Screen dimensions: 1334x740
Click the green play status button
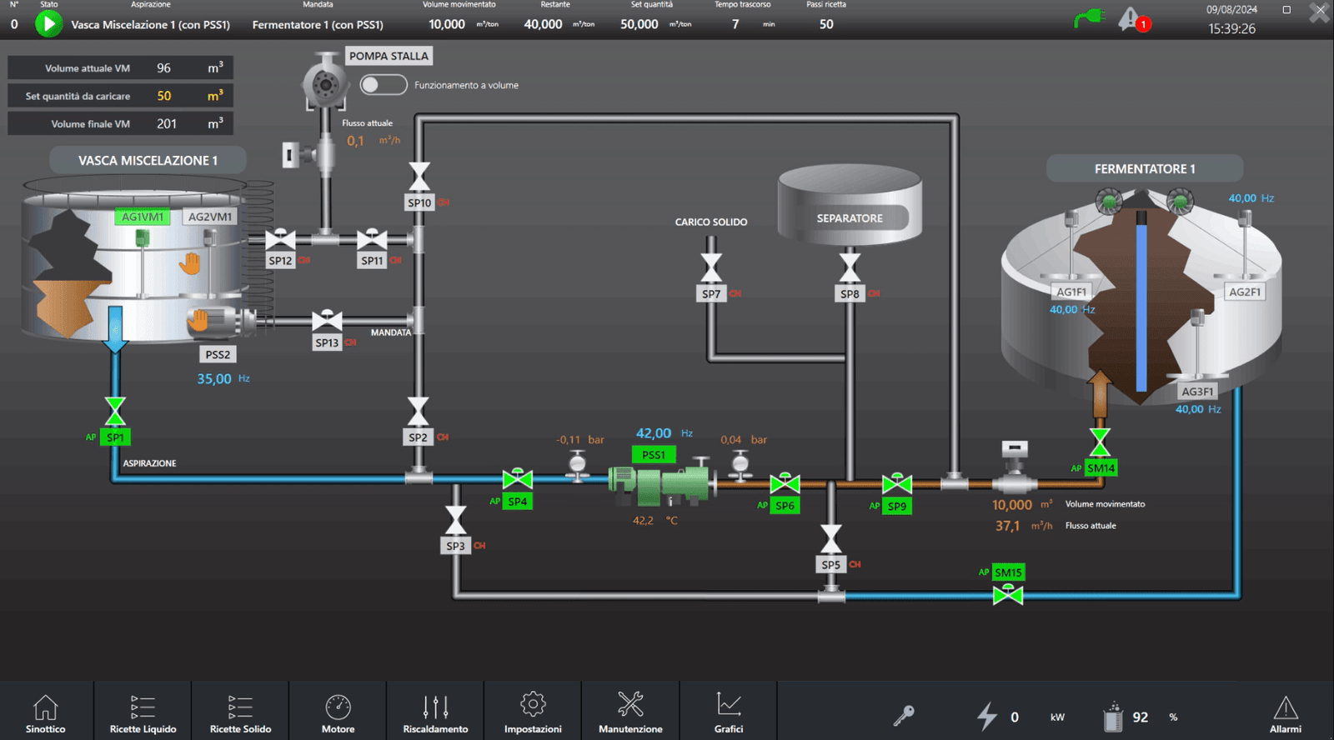48,24
